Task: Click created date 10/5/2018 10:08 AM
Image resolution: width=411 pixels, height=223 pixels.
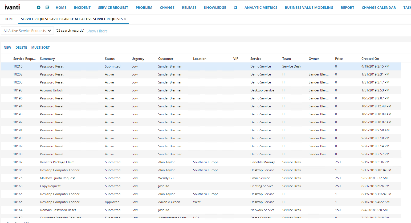Action: (376, 114)
